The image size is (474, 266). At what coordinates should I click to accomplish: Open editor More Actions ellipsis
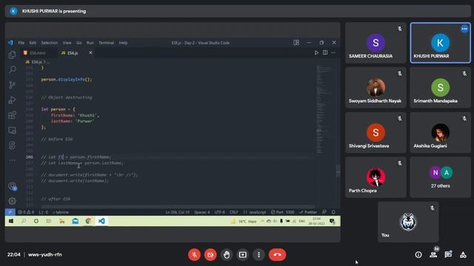[x=333, y=52]
